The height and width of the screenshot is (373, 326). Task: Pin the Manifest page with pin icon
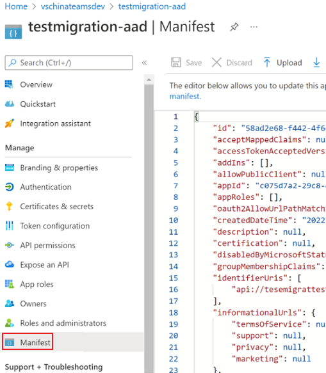click(234, 27)
